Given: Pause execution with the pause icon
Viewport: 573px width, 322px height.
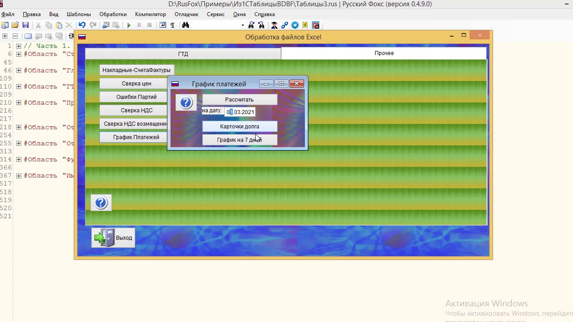Looking at the screenshot, I should click(139, 25).
